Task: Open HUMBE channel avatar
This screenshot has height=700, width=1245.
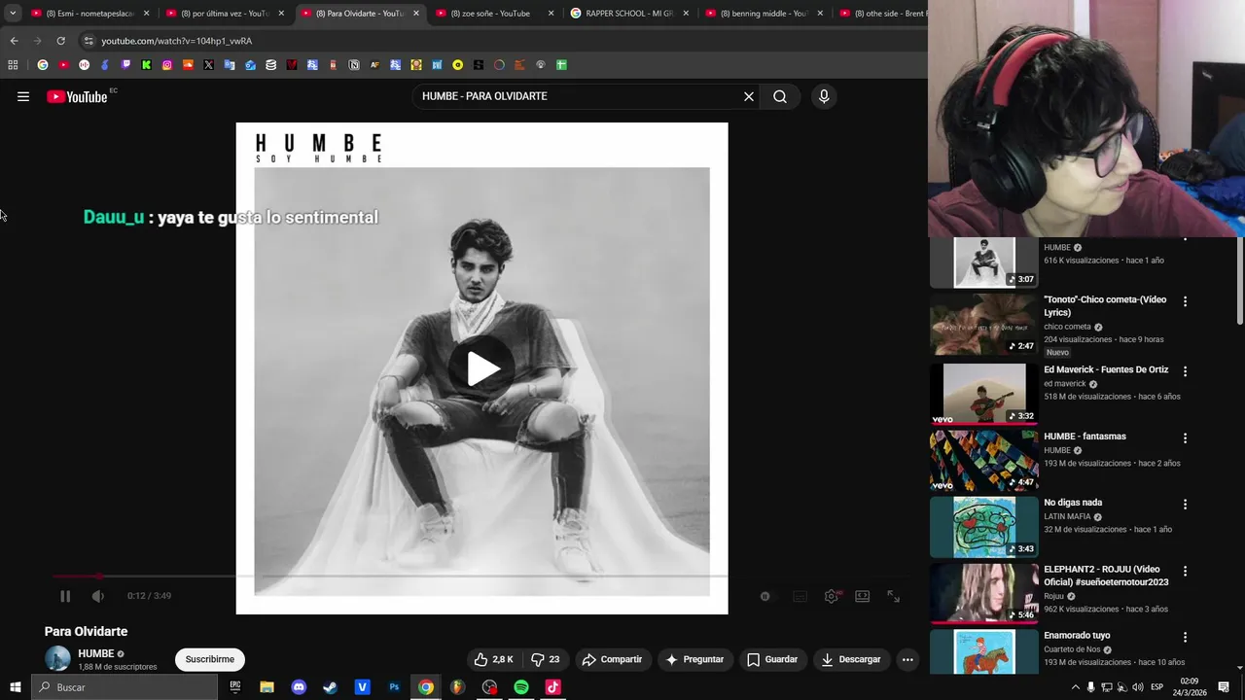Action: pyautogui.click(x=57, y=658)
